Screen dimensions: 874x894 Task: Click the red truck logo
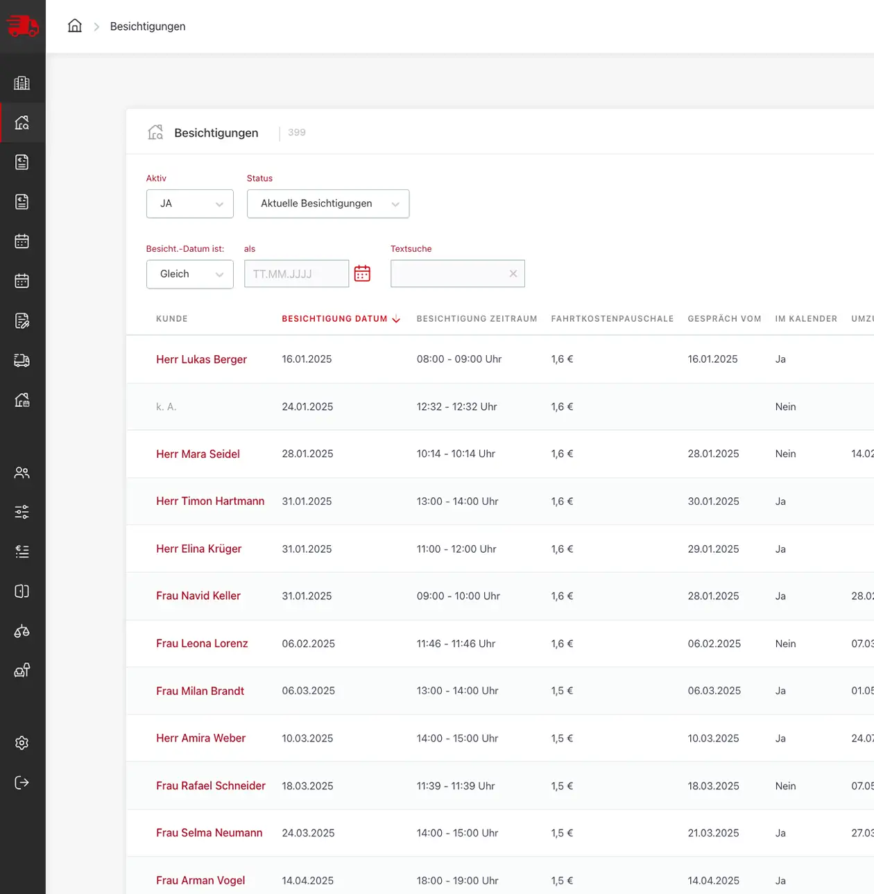pos(22,26)
